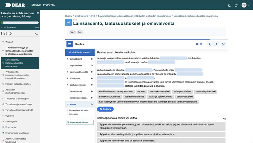Click the BEAR logo
Screen dimensions: 253x143
pos(13,5)
